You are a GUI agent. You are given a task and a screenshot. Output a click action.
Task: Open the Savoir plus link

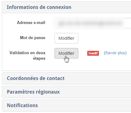[115, 53]
